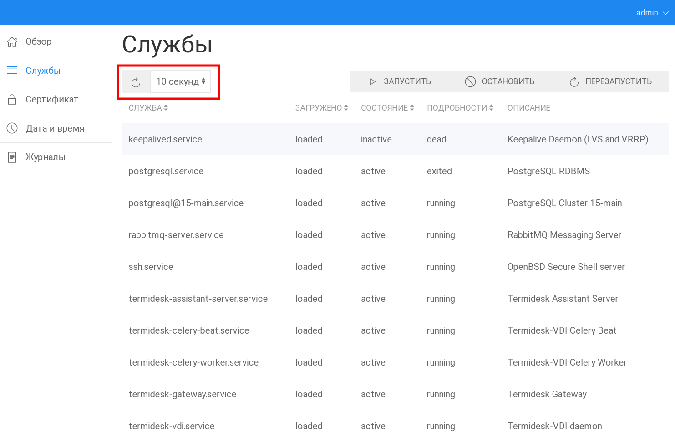Click the document icon beside Журналы
Viewport: 675px width, 442px height.
(12, 157)
